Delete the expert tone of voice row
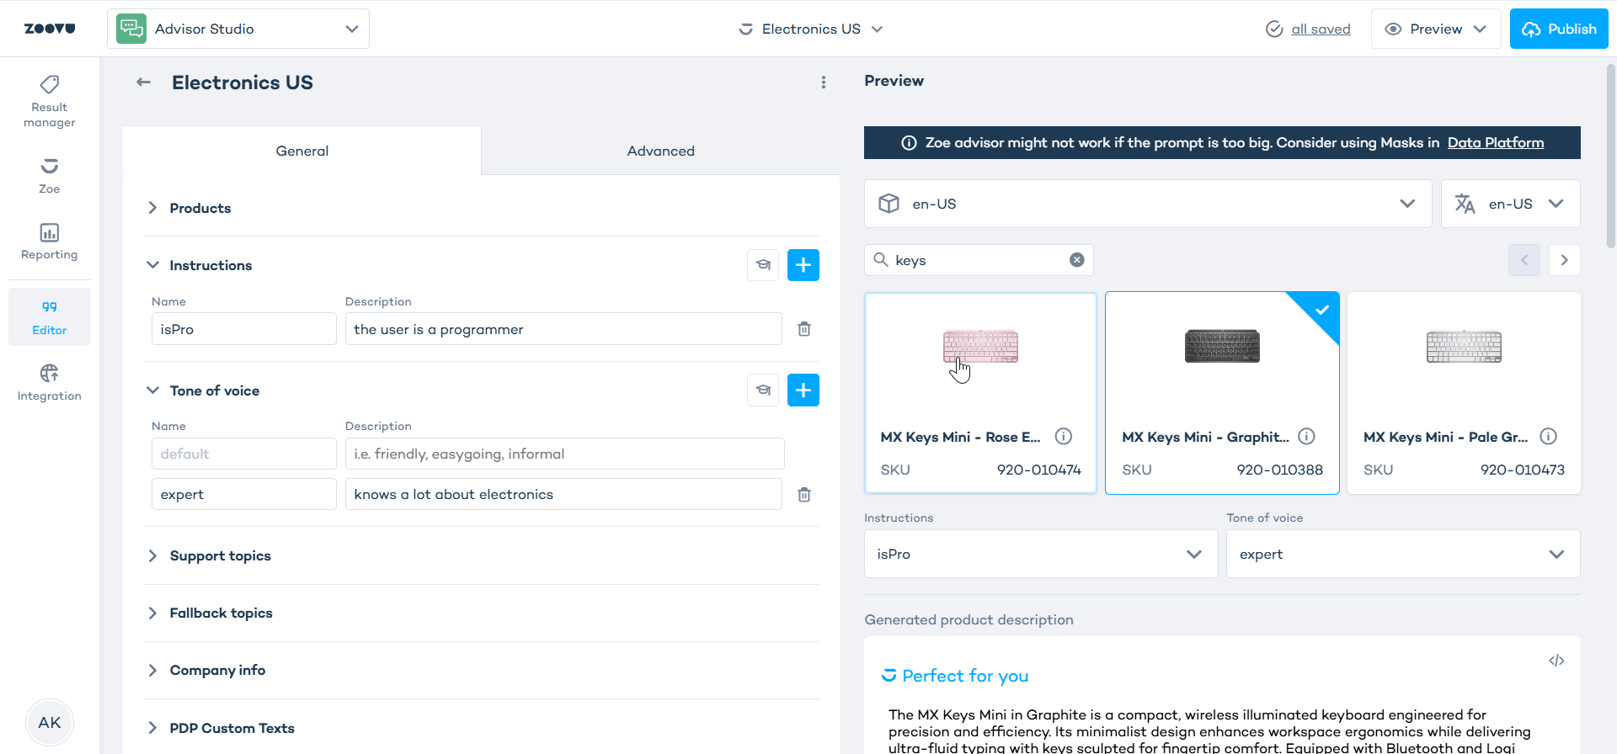 tap(804, 495)
